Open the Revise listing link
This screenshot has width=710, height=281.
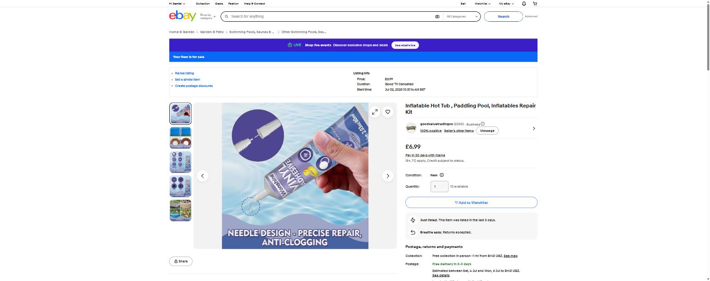pyautogui.click(x=184, y=73)
